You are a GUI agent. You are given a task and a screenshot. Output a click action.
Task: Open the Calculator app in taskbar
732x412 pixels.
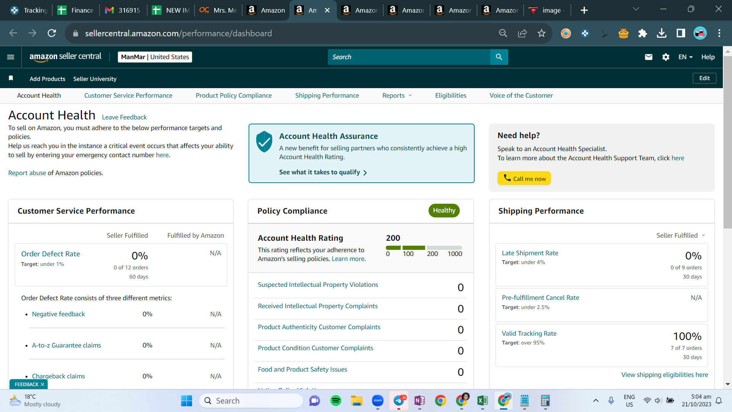pos(545,401)
